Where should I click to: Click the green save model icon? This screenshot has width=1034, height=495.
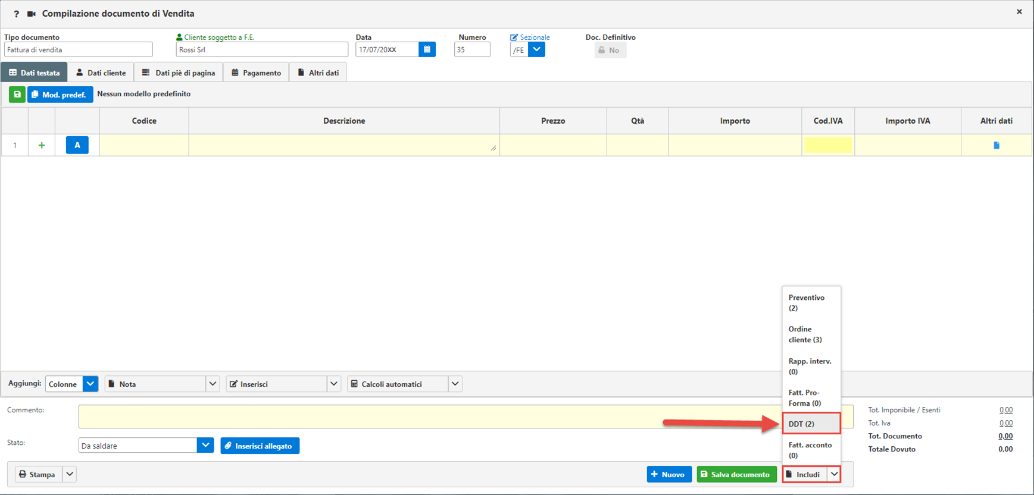pos(17,95)
